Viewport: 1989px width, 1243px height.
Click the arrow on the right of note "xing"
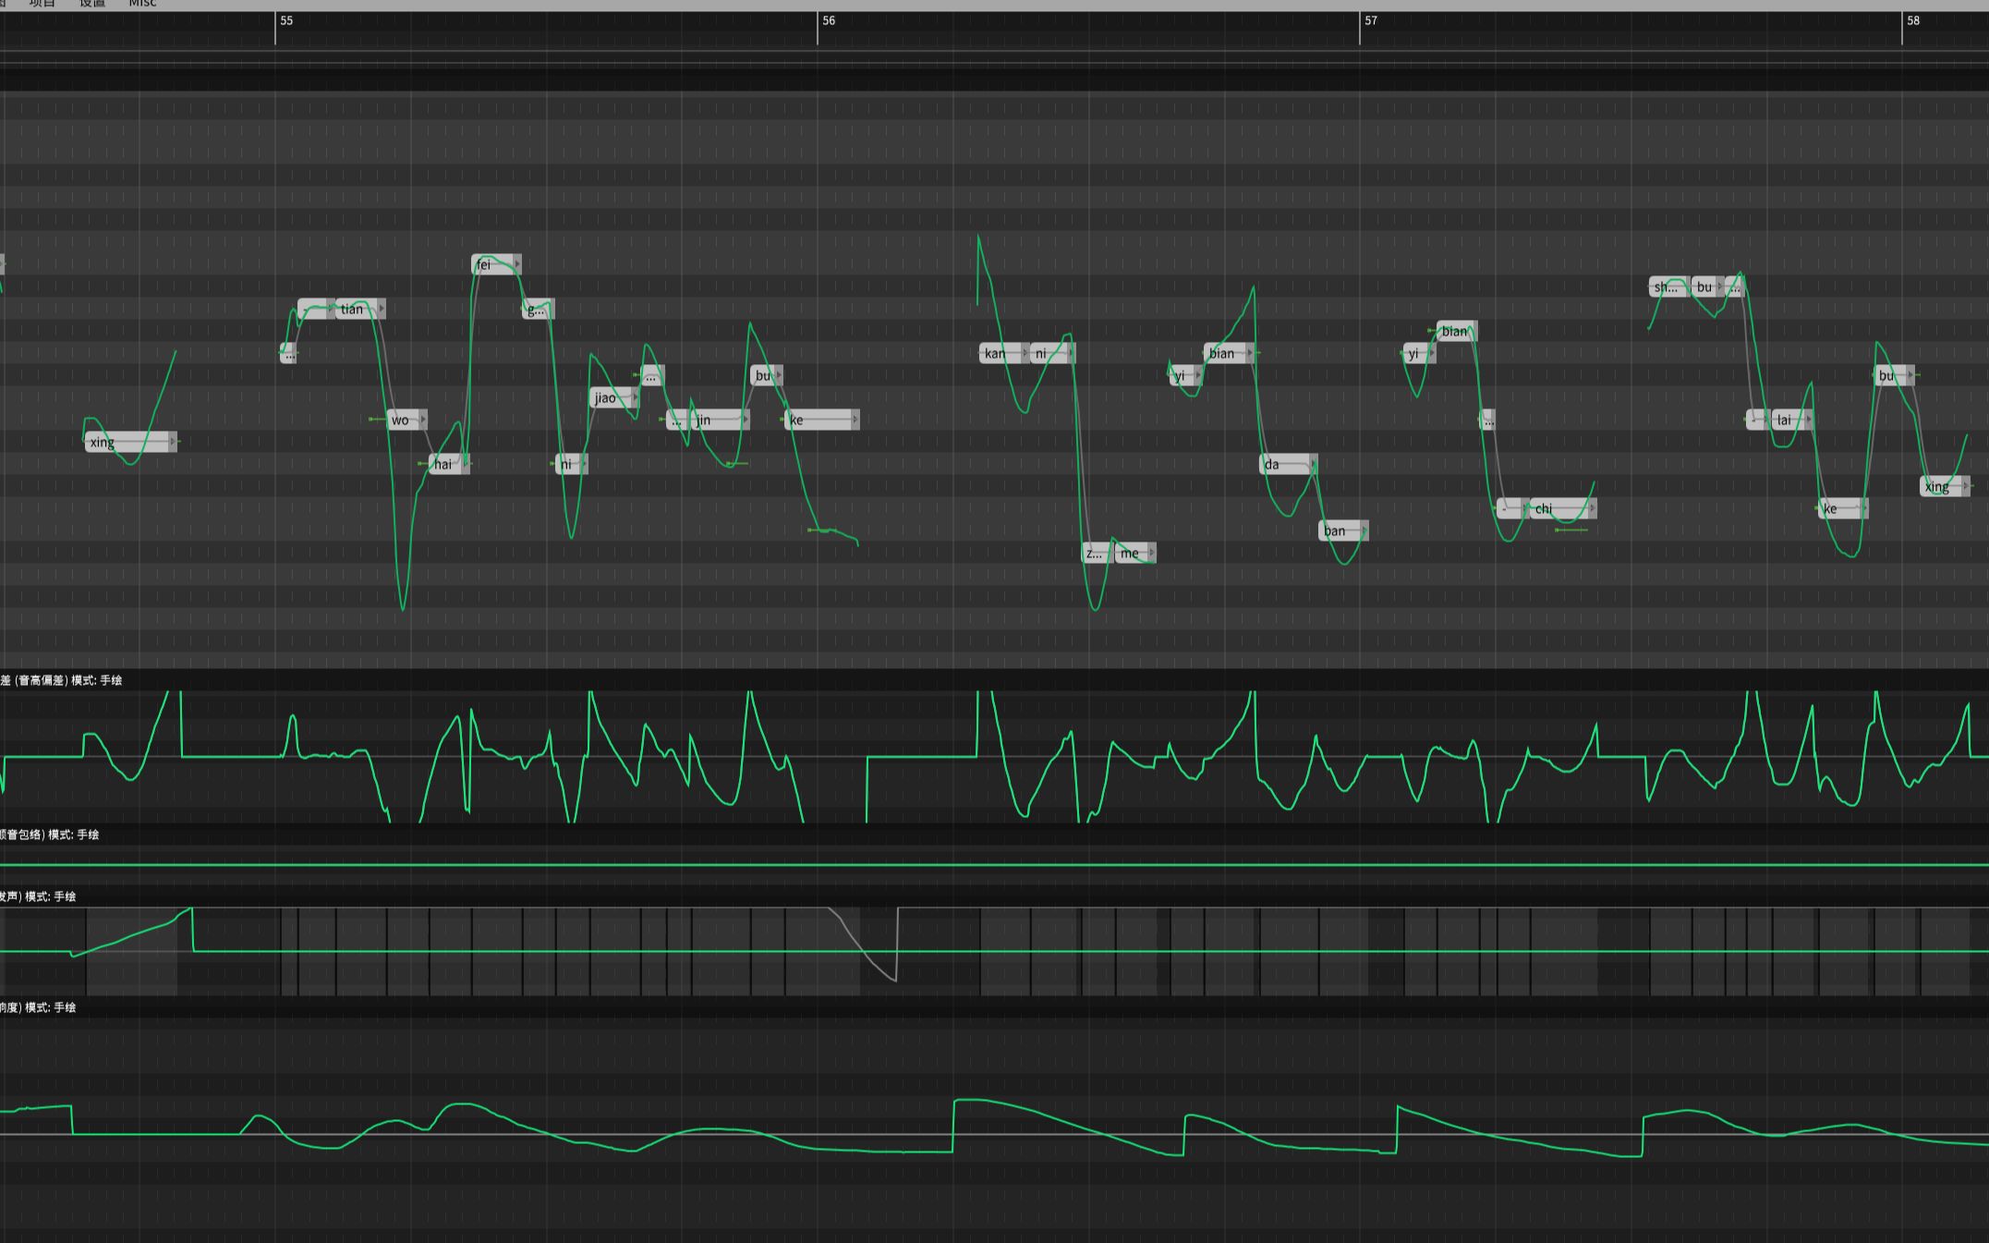point(172,444)
